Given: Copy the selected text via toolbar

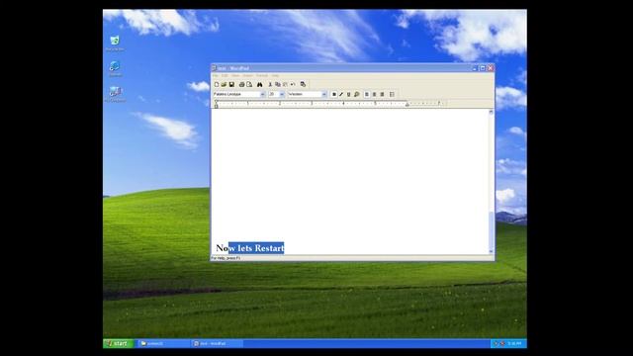Looking at the screenshot, I should pos(278,84).
